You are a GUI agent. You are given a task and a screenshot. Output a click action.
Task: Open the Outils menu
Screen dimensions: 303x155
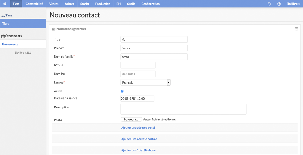131,4
